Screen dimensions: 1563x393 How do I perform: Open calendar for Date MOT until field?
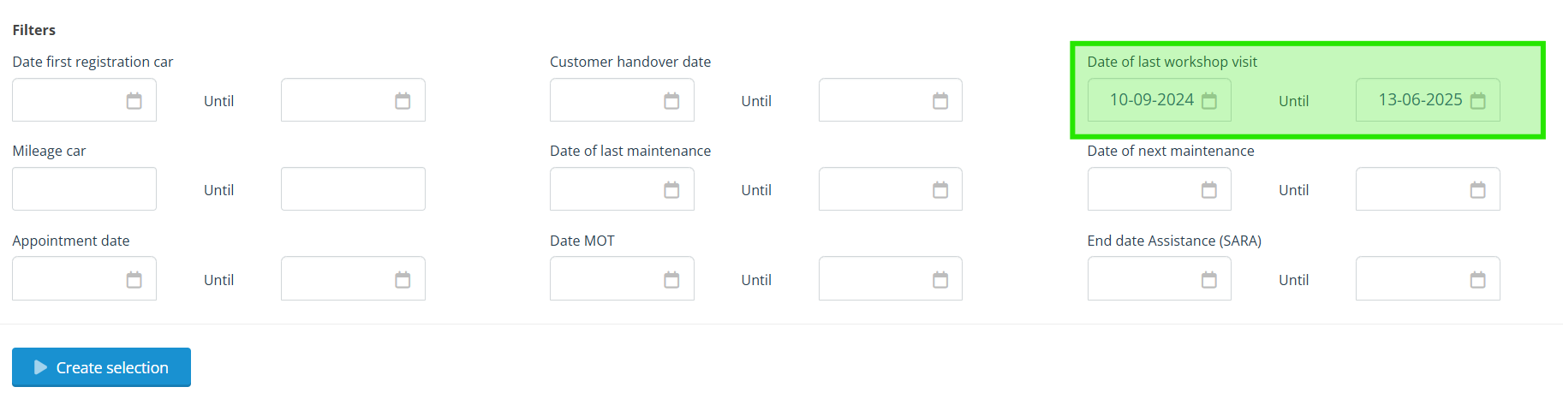click(x=940, y=280)
